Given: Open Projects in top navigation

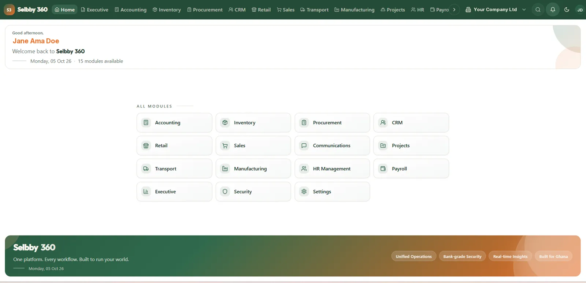Looking at the screenshot, I should click(393, 10).
